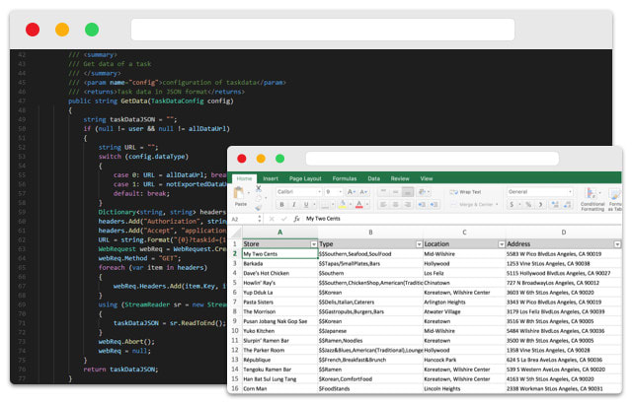Align cell text to top

click(383, 192)
